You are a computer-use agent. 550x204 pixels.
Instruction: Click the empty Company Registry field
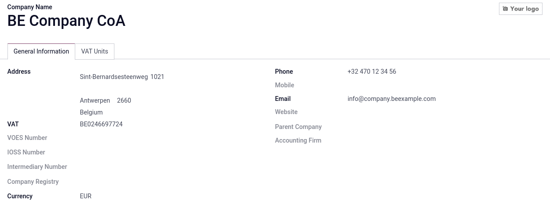coord(132,182)
